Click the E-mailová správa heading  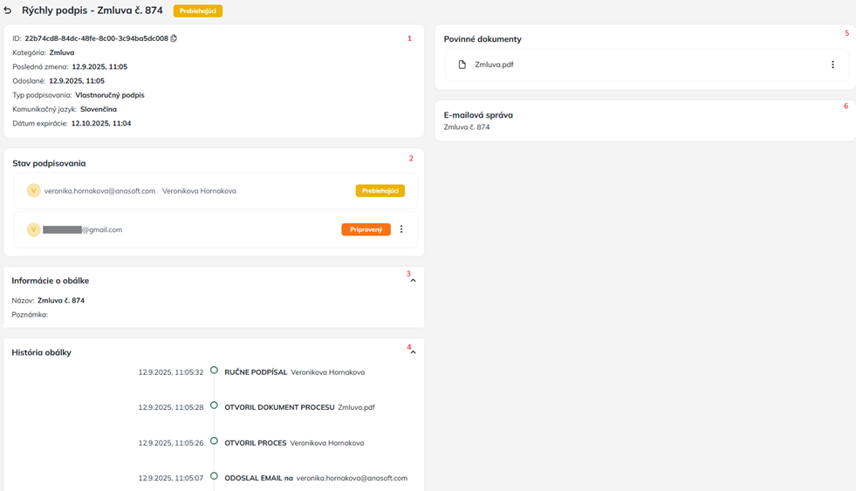point(478,115)
